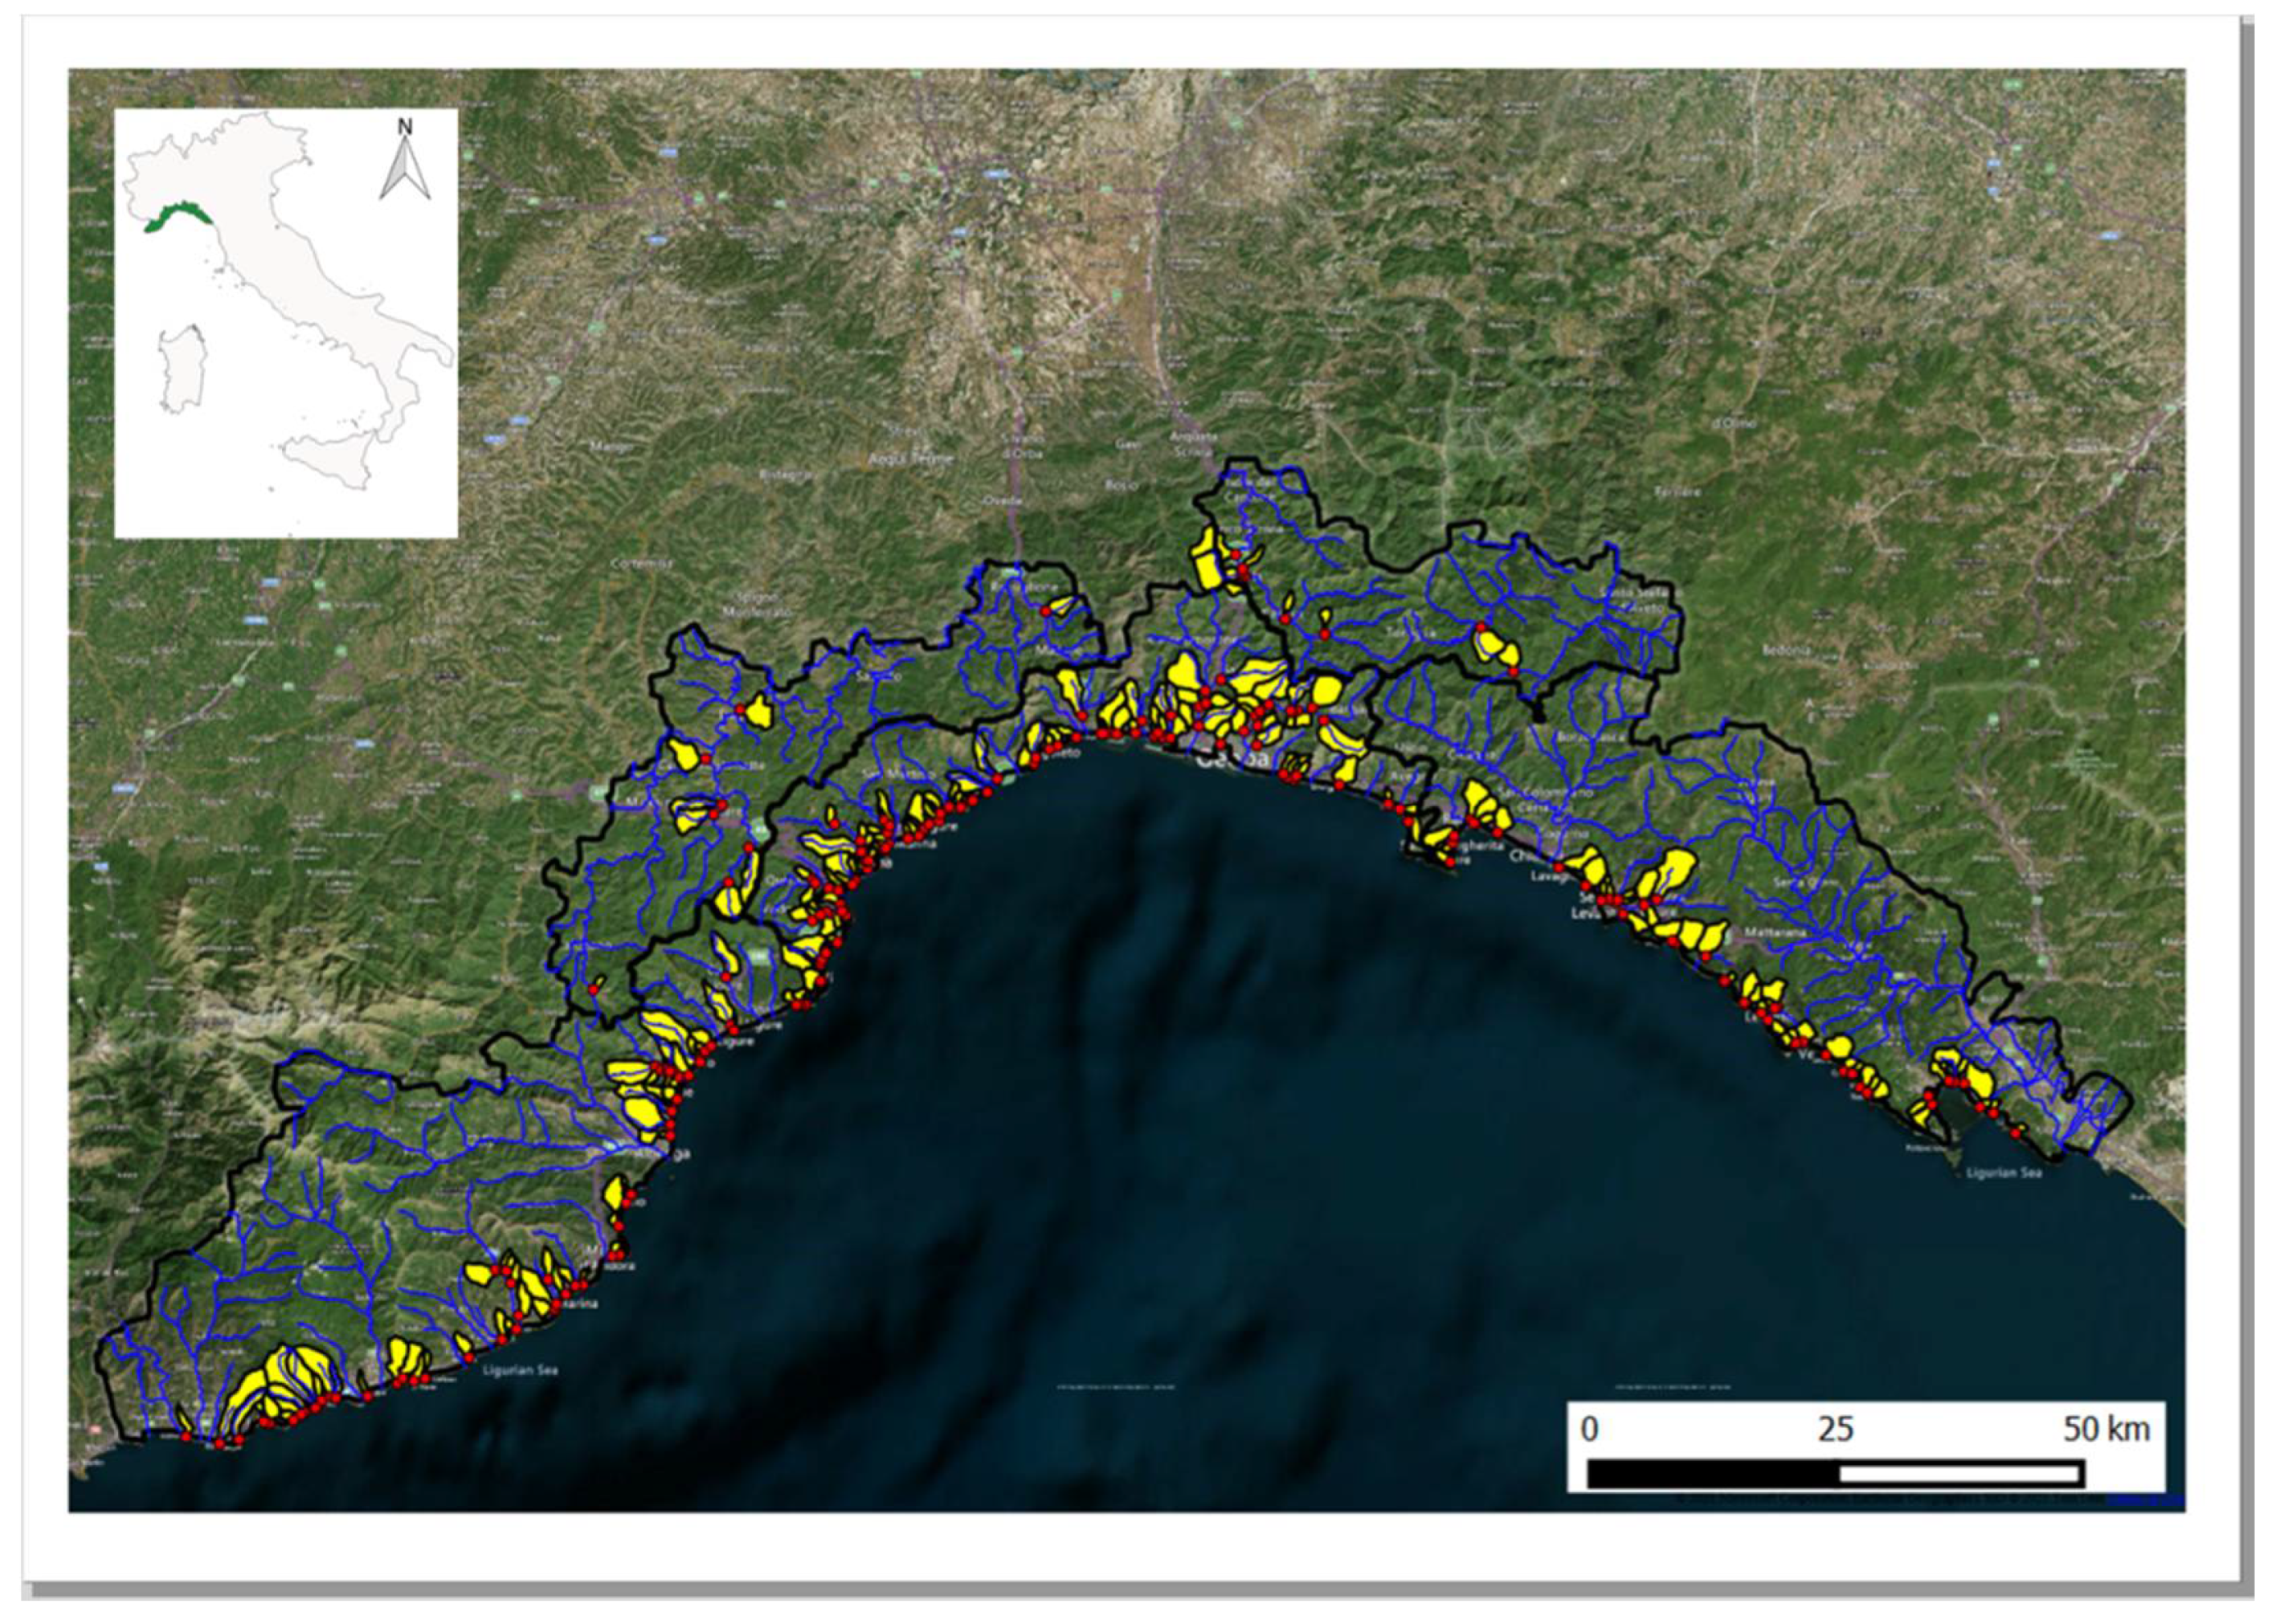Click the Spigno Monferrato place label

[x=756, y=604]
